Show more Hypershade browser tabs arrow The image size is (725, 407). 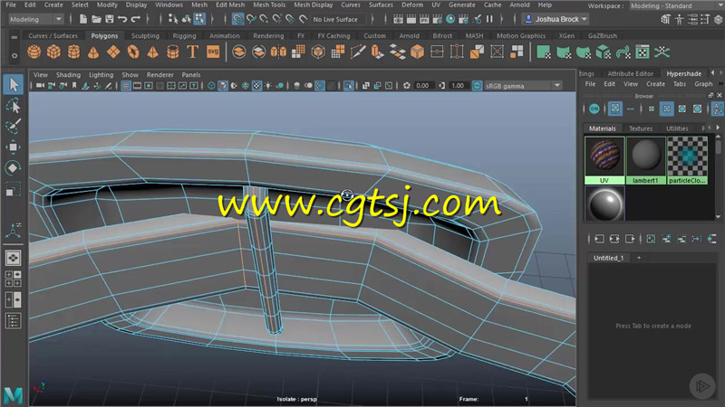[x=718, y=128]
